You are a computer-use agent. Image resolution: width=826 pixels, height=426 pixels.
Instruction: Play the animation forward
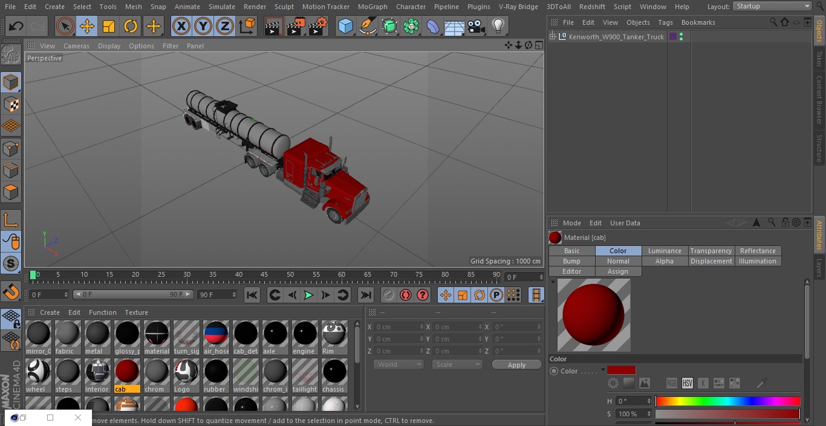[308, 295]
